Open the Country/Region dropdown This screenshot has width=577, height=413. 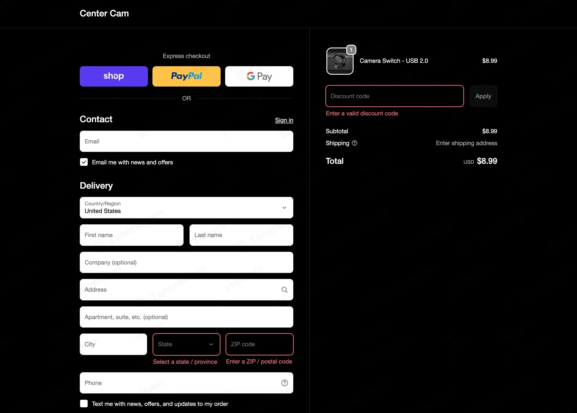(186, 208)
